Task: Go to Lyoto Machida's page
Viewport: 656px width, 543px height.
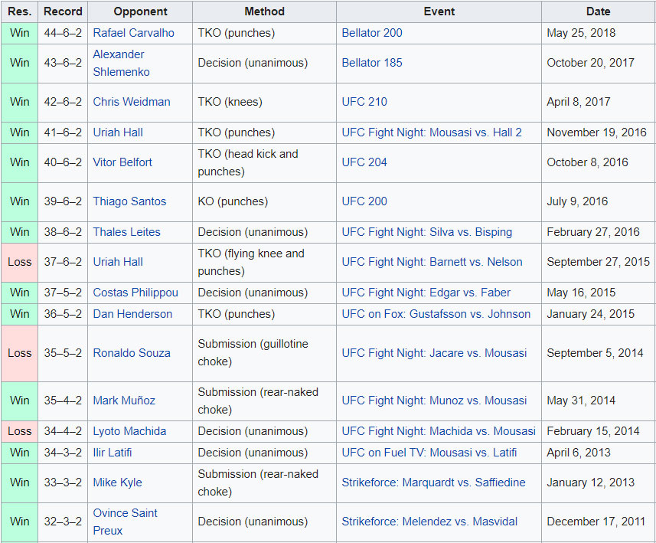Action: point(129,431)
